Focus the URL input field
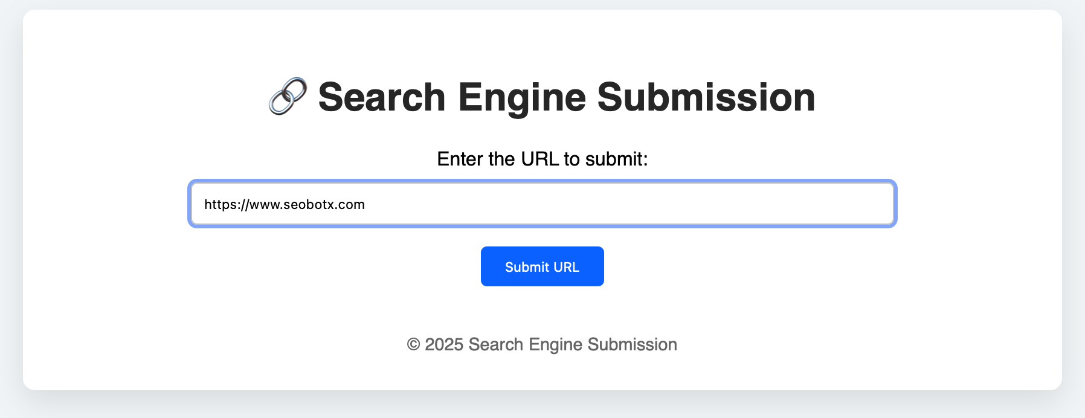This screenshot has width=1085, height=418. point(542,204)
